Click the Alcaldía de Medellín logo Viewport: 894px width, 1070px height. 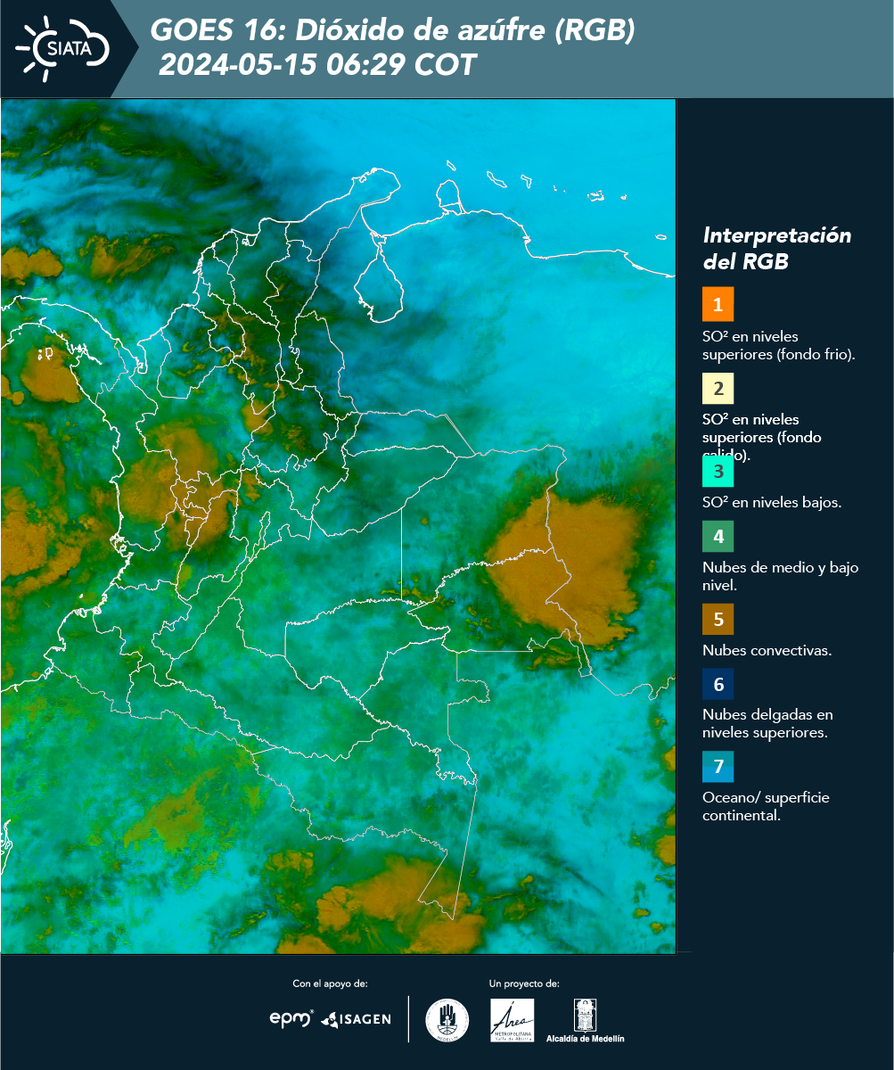pyautogui.click(x=586, y=1020)
